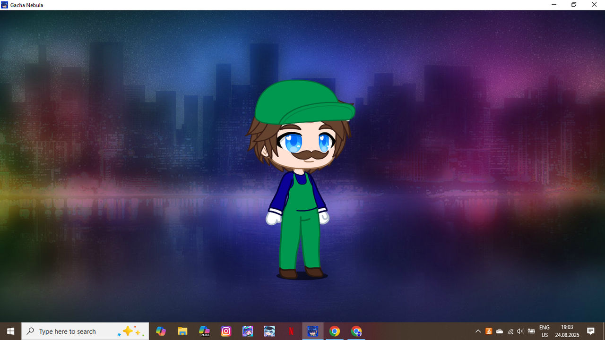605x340 pixels.
Task: Open Instagram from the taskbar
Action: click(226, 331)
